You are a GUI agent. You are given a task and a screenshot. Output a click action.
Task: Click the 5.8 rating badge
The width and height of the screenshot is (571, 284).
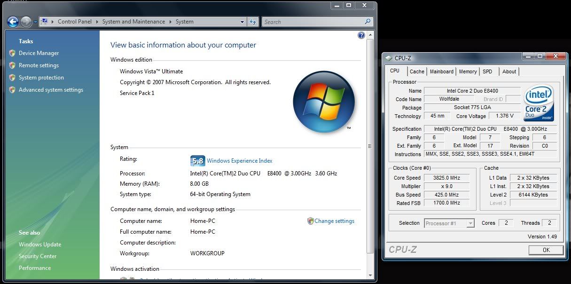[x=197, y=161]
